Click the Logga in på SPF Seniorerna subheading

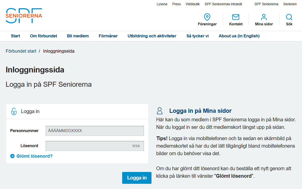click(49, 84)
